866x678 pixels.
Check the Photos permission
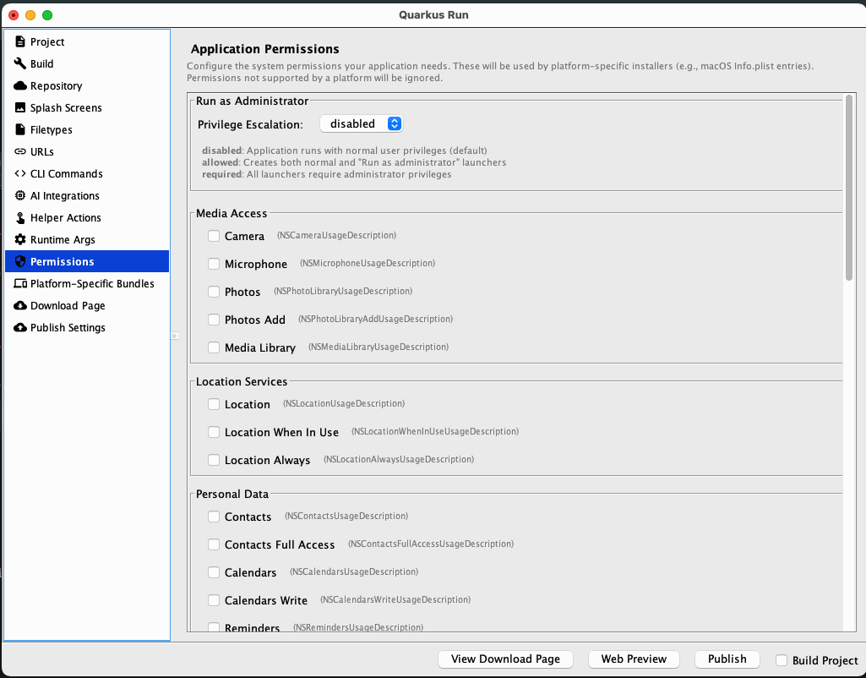pos(214,292)
